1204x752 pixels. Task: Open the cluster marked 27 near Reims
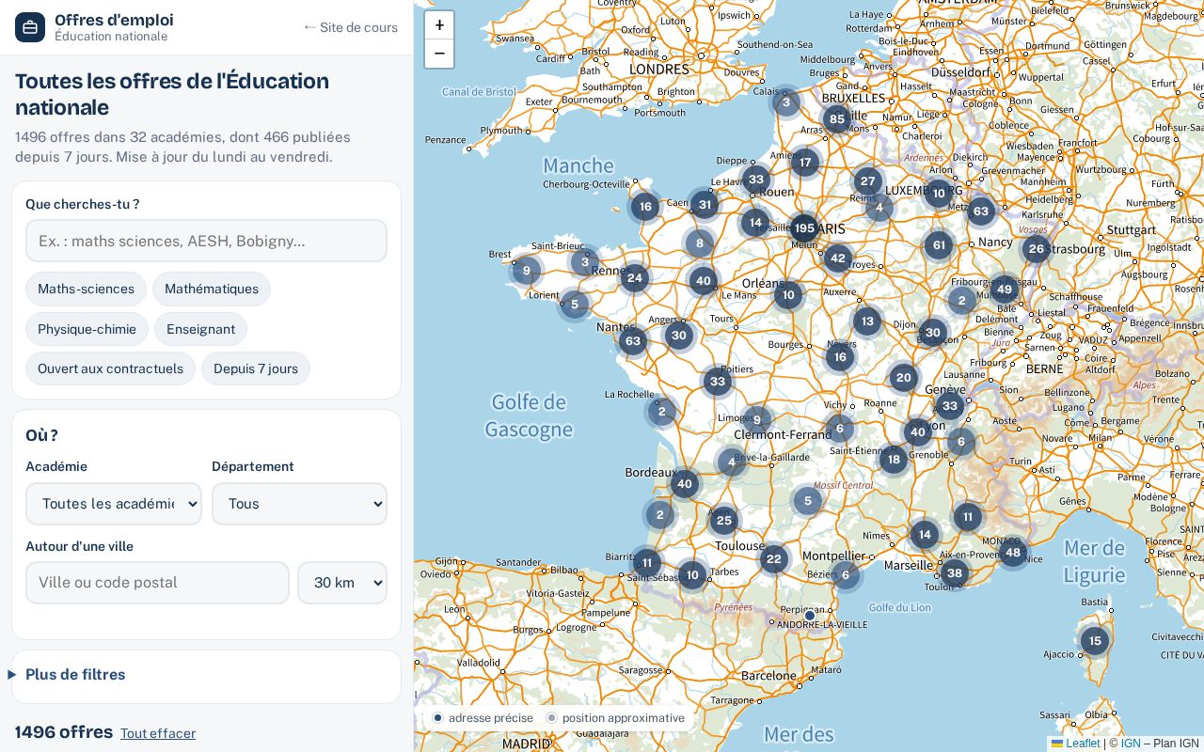click(x=868, y=181)
